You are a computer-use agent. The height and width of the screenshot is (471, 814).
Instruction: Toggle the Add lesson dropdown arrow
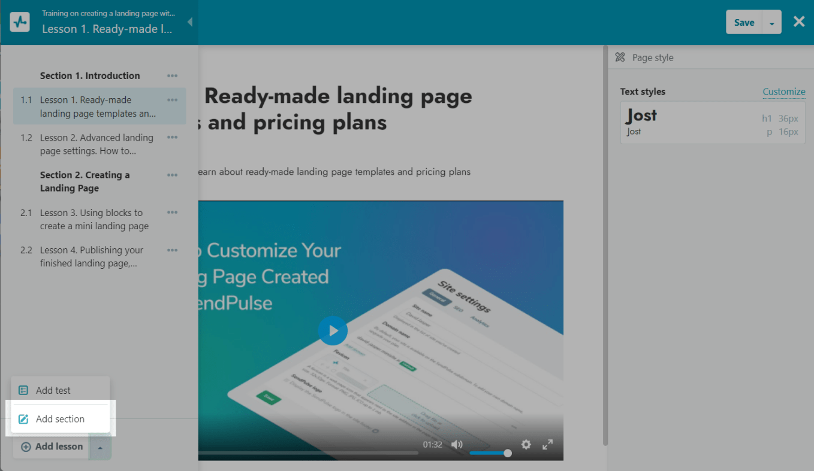click(101, 448)
